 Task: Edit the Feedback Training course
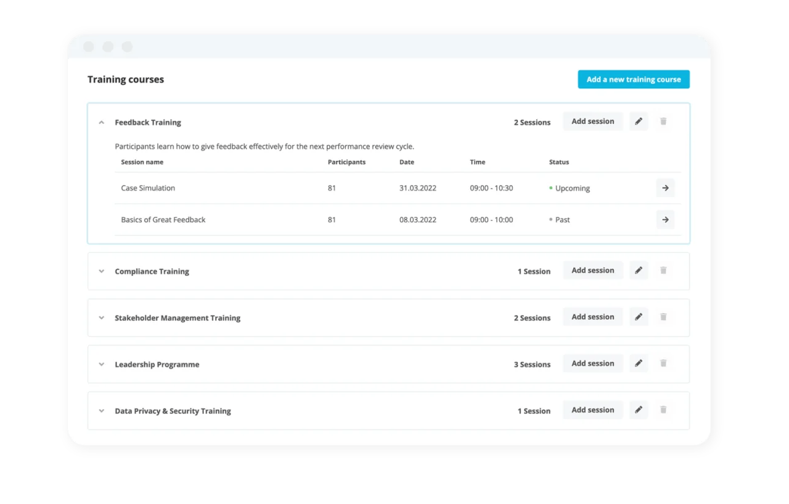pyautogui.click(x=639, y=121)
